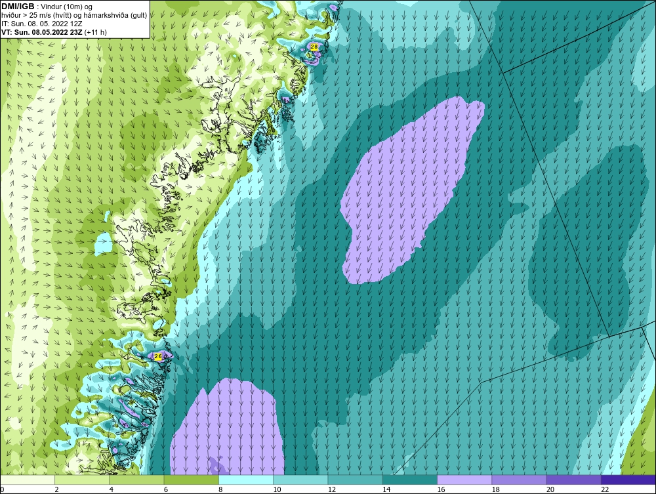Click the legend scale label 0
Viewport: 656px width, 494px height.
pos(2,490)
